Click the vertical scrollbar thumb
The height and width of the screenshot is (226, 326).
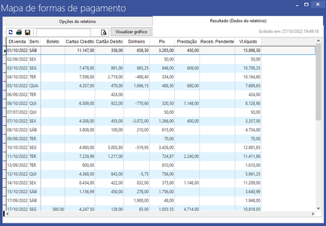click(318, 82)
